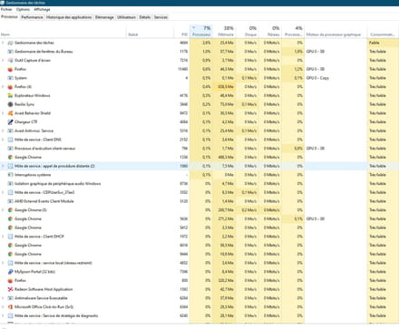Expand the Firefox (4) process group
399x329 pixels.
pos(3,87)
